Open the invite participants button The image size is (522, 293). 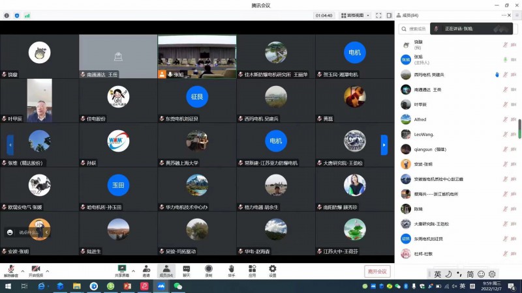(x=146, y=271)
